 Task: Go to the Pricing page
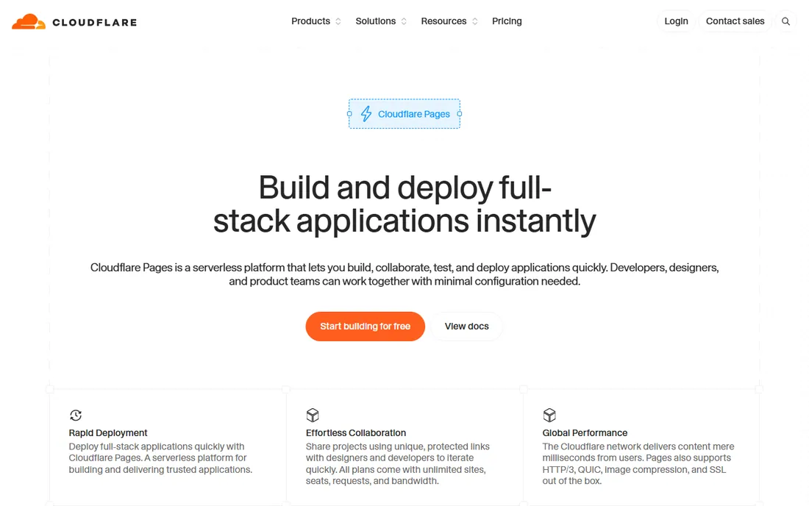(507, 21)
